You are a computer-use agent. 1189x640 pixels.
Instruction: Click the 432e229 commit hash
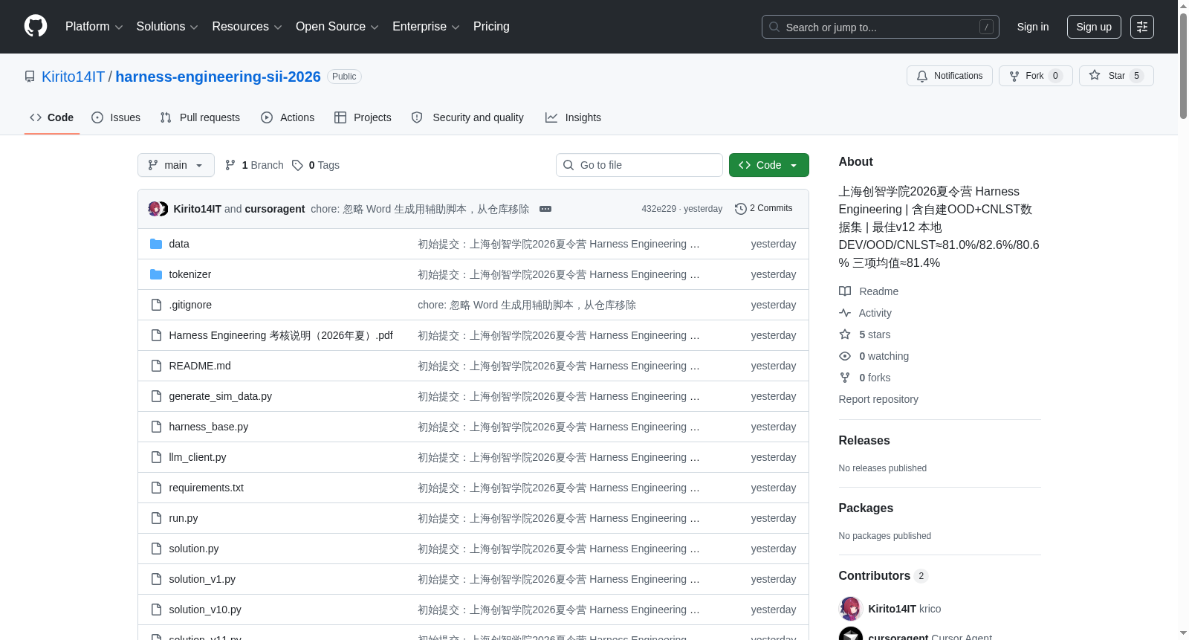[x=659, y=209]
